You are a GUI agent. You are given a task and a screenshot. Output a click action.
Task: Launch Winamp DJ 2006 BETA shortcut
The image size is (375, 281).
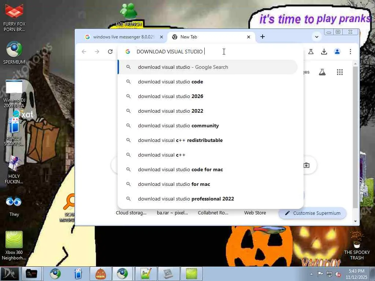[14, 94]
